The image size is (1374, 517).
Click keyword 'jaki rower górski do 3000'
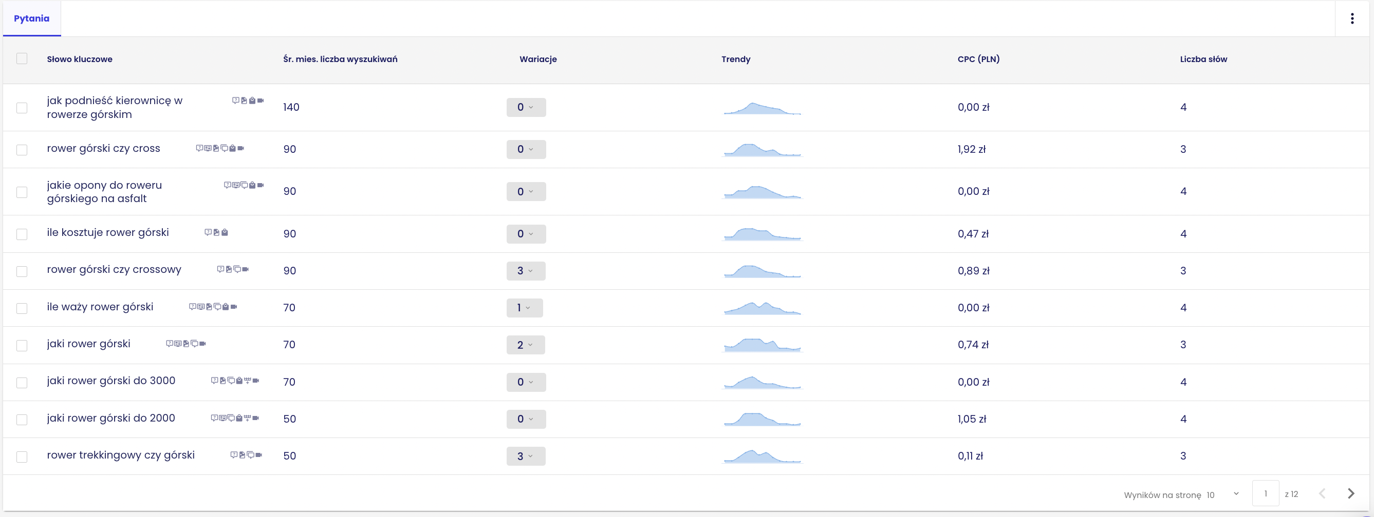[x=111, y=381]
